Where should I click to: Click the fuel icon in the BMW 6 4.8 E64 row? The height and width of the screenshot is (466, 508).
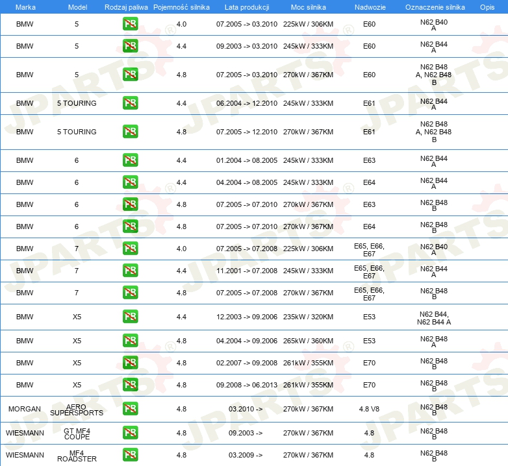click(130, 227)
